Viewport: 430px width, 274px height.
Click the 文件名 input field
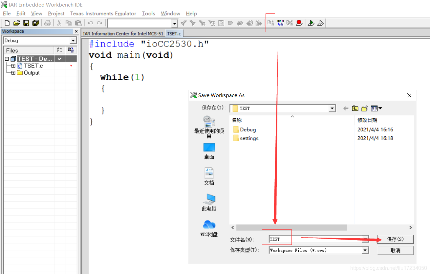click(315, 239)
